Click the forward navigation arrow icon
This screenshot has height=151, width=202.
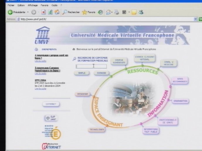click(x=34, y=12)
